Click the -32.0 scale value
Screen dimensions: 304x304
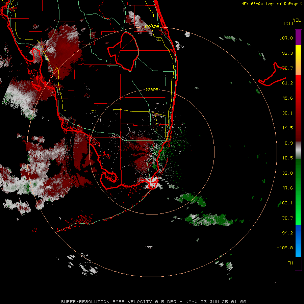point(286,173)
